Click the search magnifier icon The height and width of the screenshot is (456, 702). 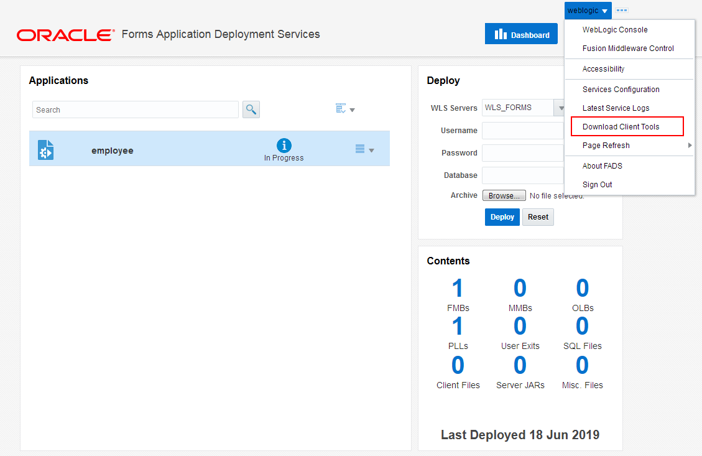click(251, 109)
